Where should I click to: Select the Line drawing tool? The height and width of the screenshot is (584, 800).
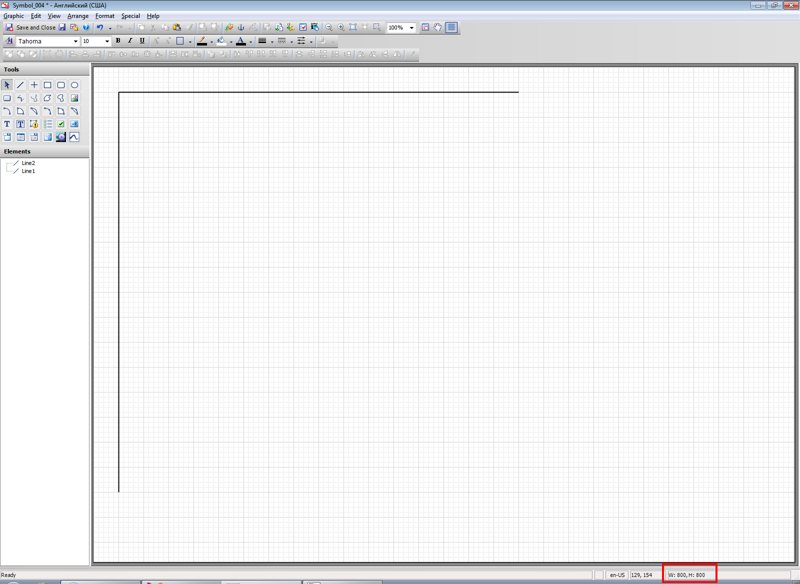coord(20,85)
